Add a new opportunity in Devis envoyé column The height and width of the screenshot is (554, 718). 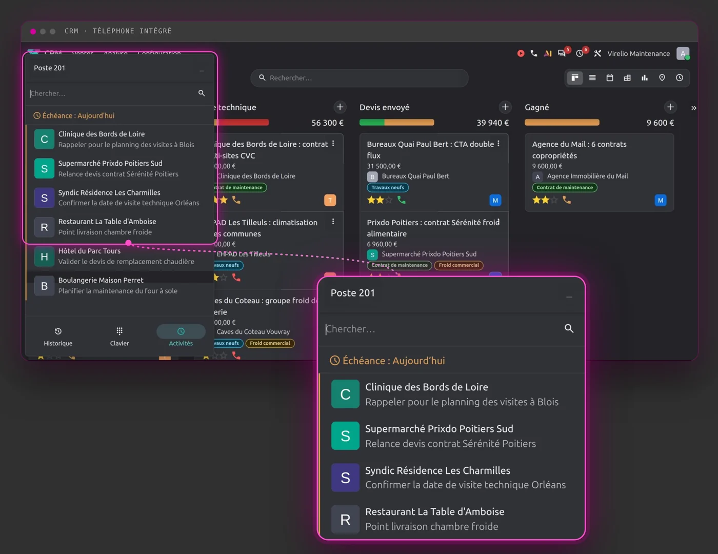point(505,107)
